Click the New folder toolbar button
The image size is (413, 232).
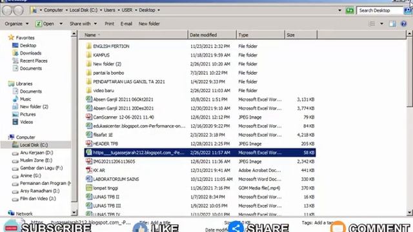pyautogui.click(x=149, y=24)
